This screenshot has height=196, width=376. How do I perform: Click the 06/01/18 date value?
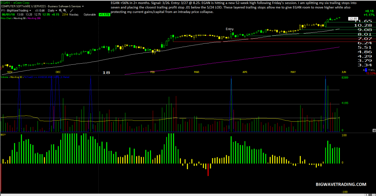click(8, 15)
